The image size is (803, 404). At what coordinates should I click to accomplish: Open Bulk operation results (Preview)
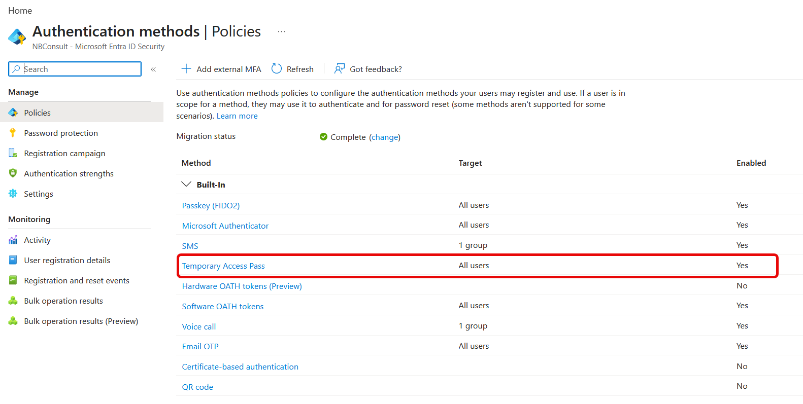point(81,321)
